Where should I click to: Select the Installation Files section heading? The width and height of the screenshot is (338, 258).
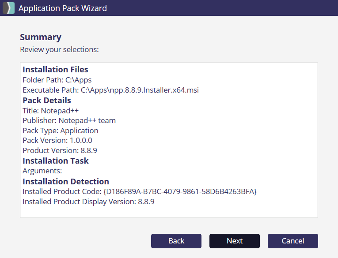click(55, 70)
